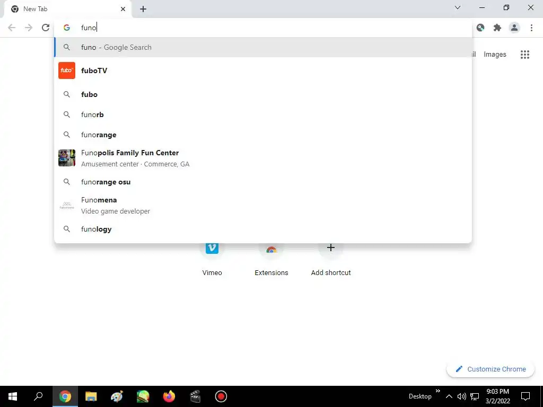Select the 'funorb' suggestion

point(263,114)
